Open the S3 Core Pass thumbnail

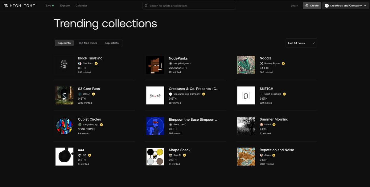coord(64,95)
